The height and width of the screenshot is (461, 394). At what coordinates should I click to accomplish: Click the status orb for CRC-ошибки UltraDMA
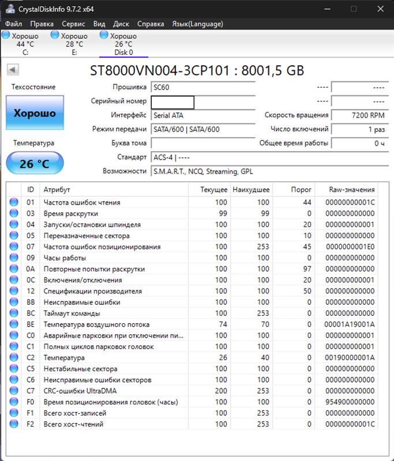[x=14, y=391]
